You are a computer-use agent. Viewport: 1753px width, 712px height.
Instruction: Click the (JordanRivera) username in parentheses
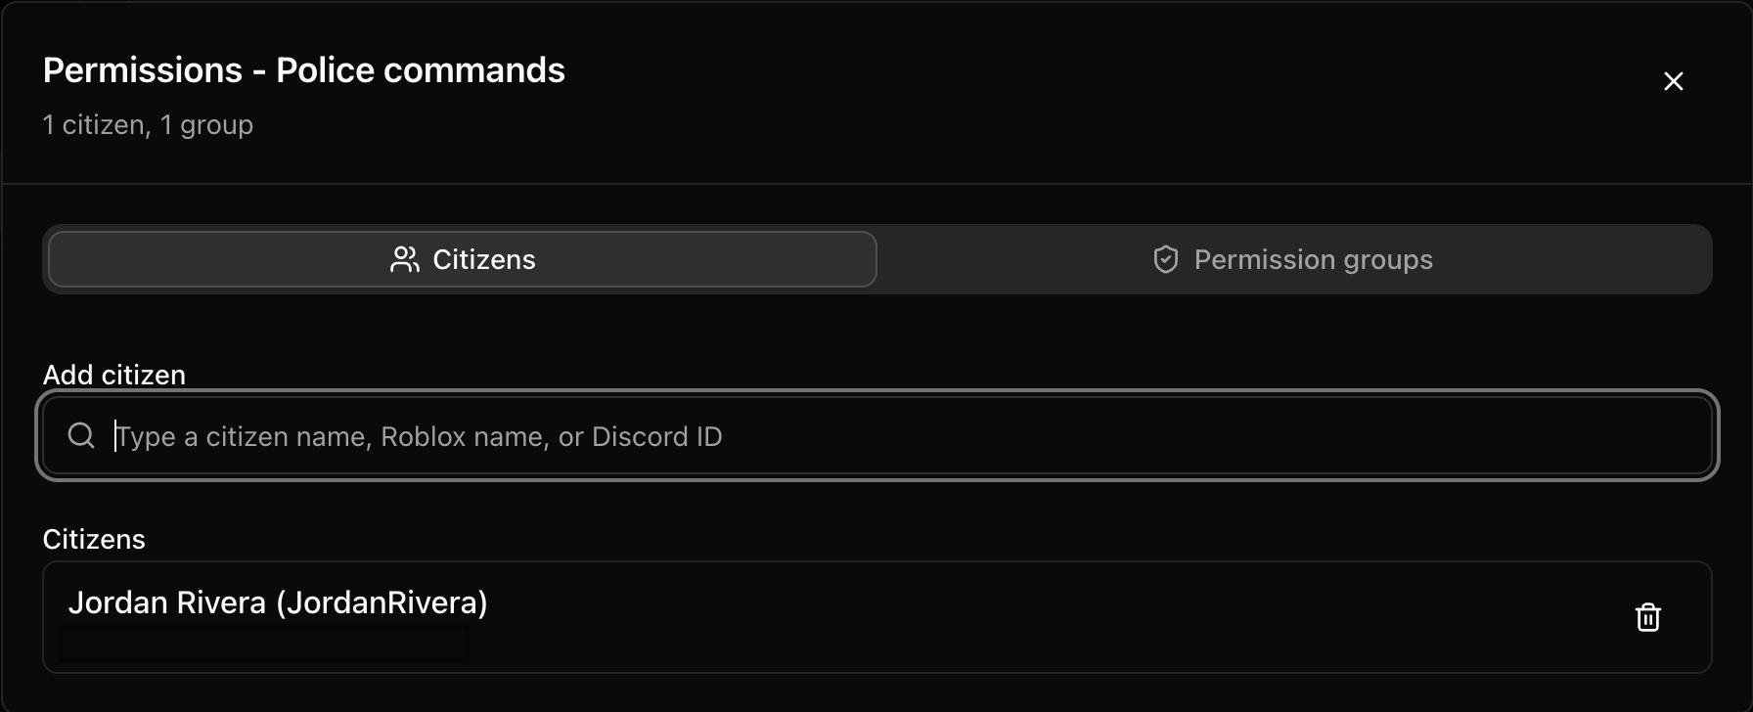pyautogui.click(x=382, y=602)
